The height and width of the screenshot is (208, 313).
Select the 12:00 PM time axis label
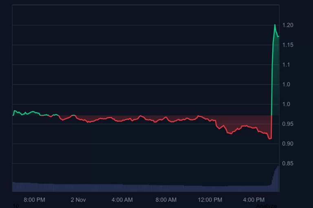pyautogui.click(x=210, y=200)
